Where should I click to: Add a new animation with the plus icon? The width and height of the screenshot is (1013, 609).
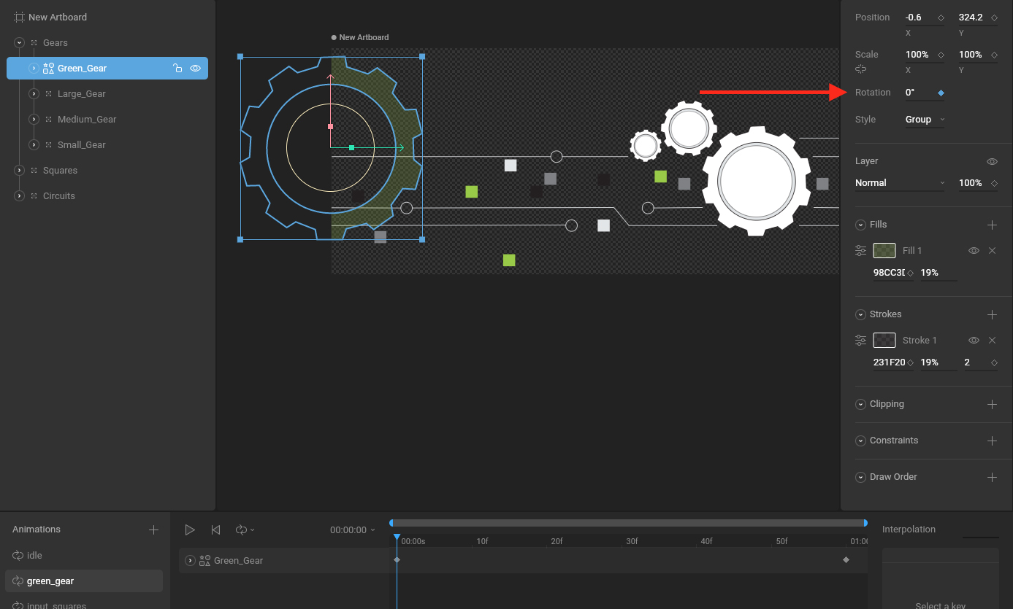pos(153,530)
